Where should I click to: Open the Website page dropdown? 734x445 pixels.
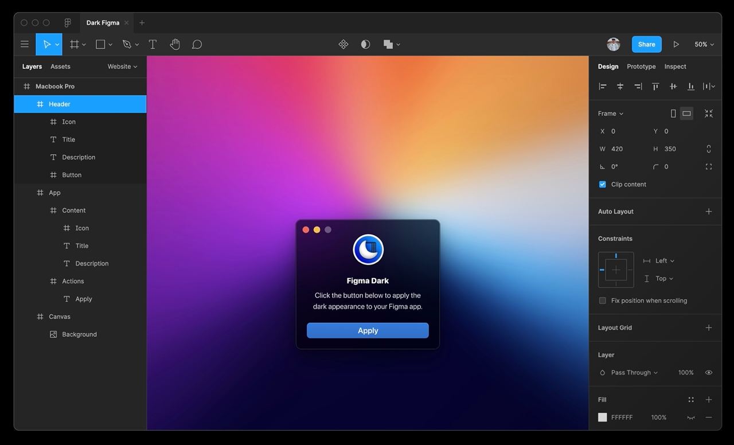(x=122, y=67)
